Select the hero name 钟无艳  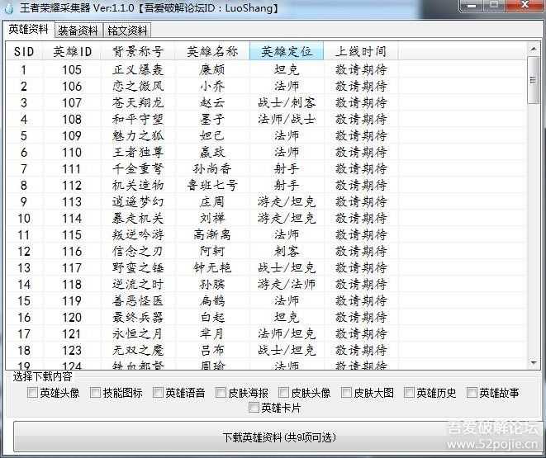212,267
